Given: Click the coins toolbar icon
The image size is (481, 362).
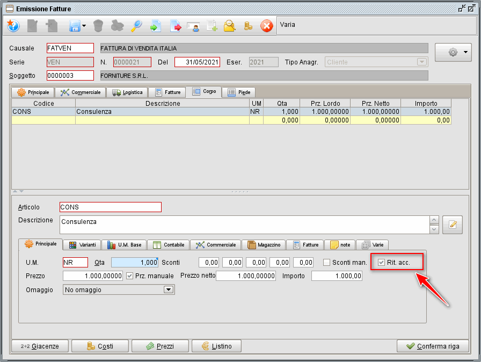Looking at the screenshot, I should click(247, 26).
